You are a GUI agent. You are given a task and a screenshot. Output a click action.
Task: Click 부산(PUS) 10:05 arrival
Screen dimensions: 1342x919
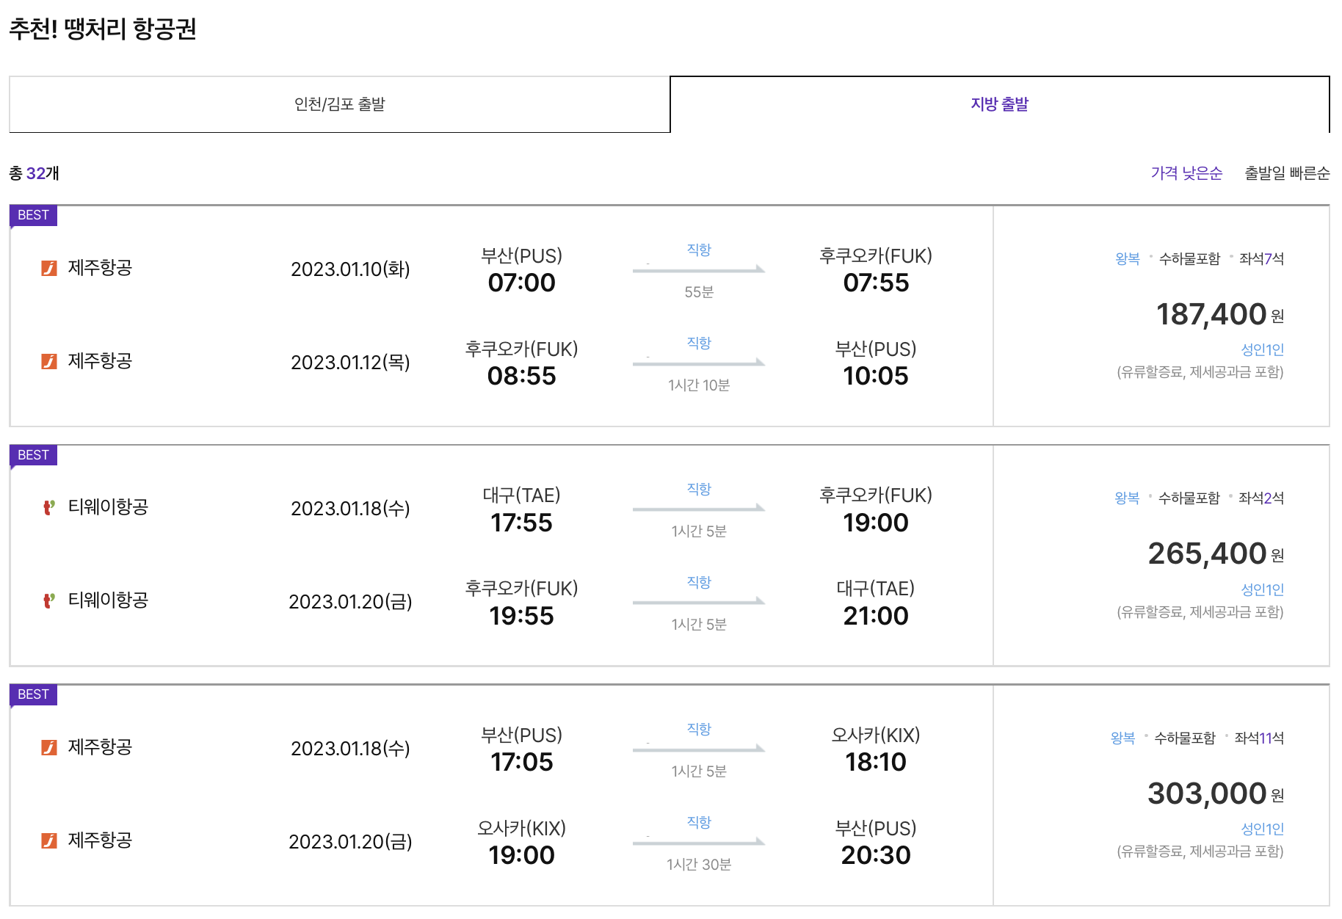[876, 363]
